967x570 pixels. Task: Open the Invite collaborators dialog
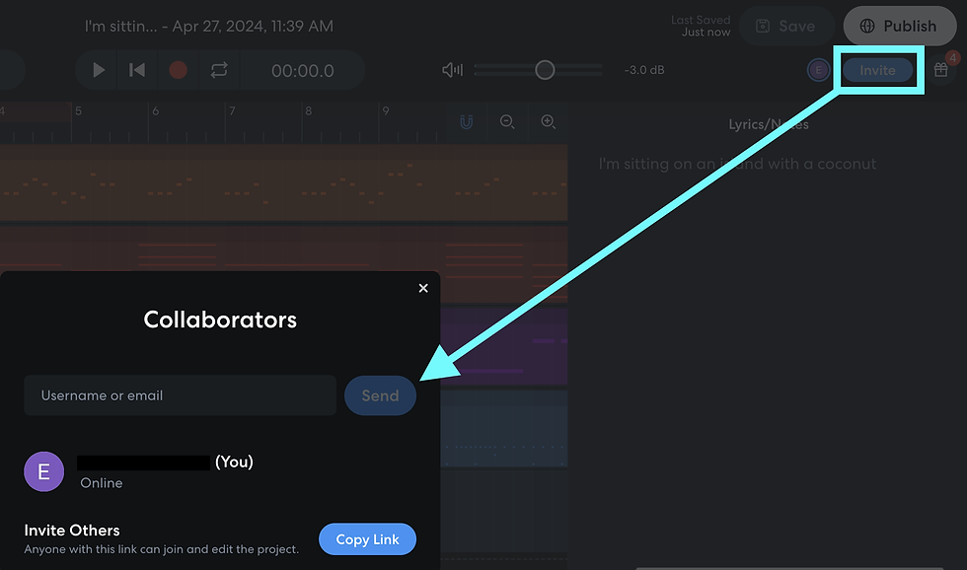pyautogui.click(x=876, y=69)
